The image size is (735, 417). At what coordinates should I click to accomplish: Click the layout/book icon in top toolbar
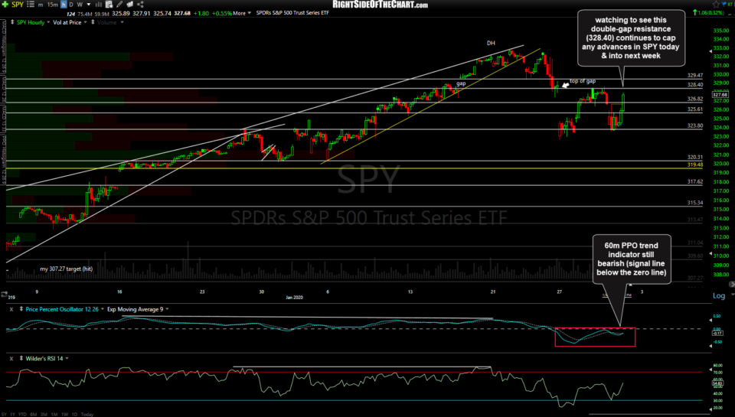pyautogui.click(x=130, y=5)
